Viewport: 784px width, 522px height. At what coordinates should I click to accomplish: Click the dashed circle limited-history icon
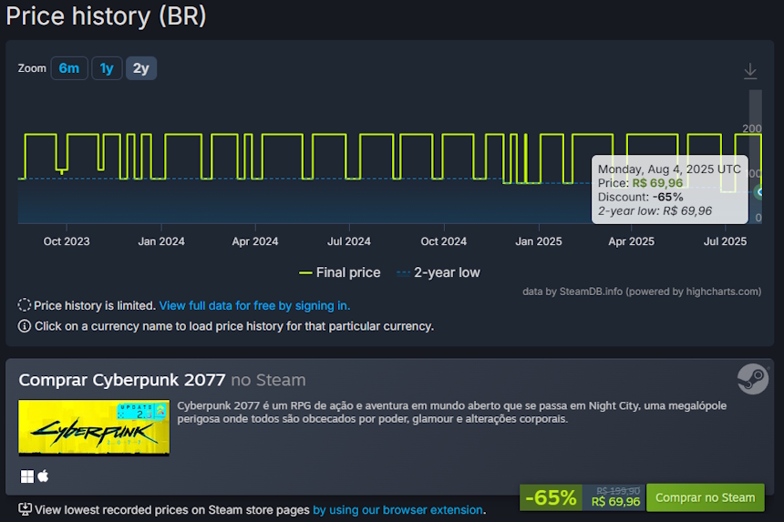(x=25, y=306)
